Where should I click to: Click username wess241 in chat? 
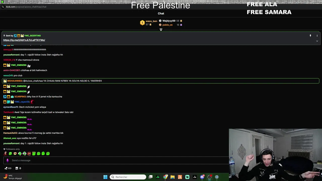pos(8,75)
